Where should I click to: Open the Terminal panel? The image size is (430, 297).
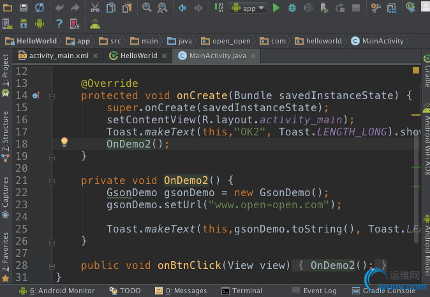click(242, 291)
